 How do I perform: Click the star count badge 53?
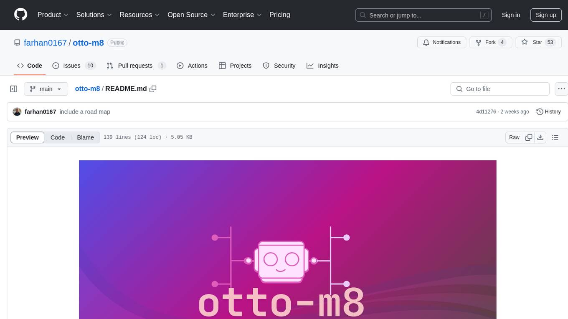point(550,43)
